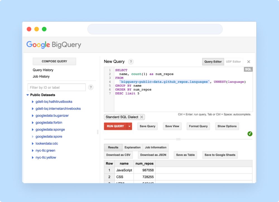Expand the gdelt-bq:internetarchivebooks dataset
The image size is (279, 202).
33,109
